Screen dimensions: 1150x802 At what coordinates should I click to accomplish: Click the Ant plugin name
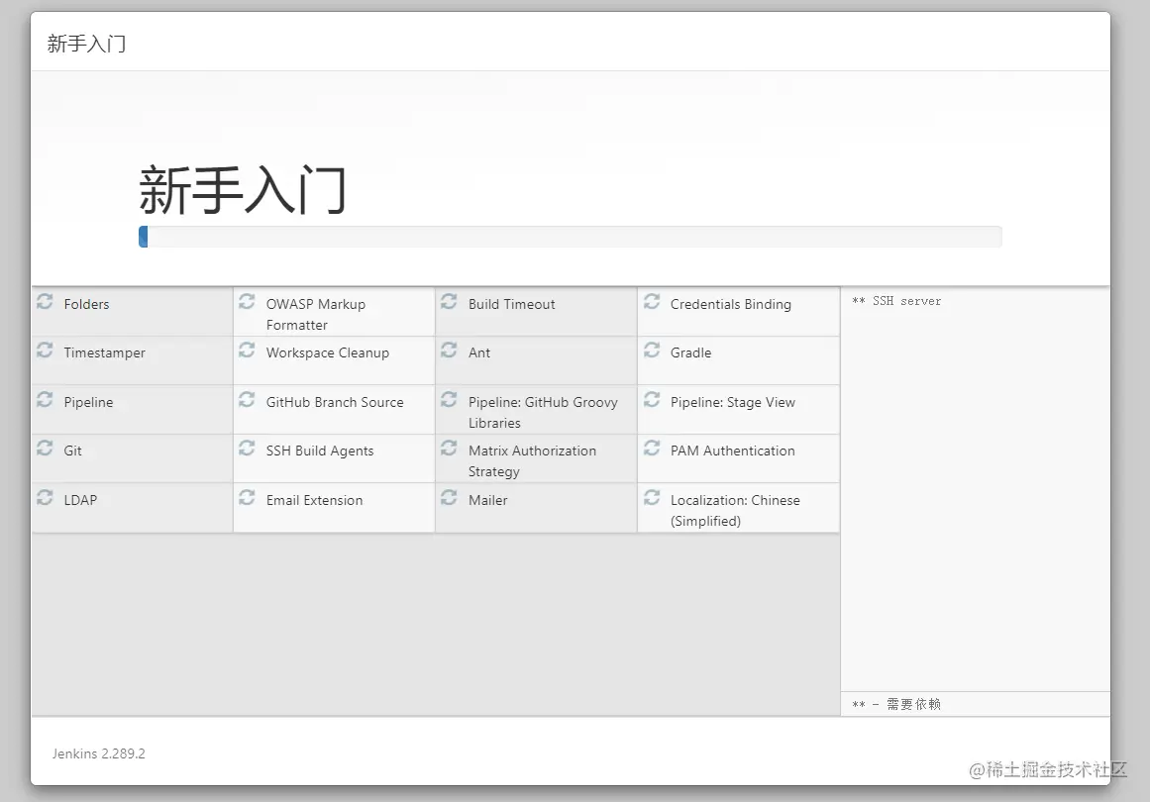(479, 352)
